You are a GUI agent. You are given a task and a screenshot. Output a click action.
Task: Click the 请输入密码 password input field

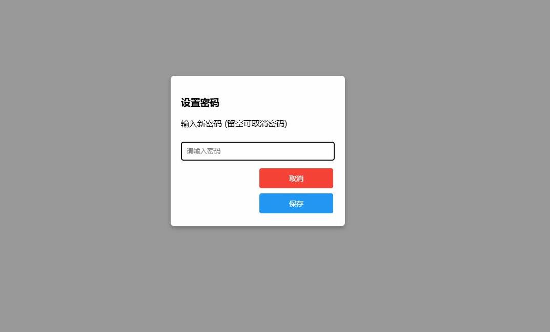pyautogui.click(x=257, y=151)
